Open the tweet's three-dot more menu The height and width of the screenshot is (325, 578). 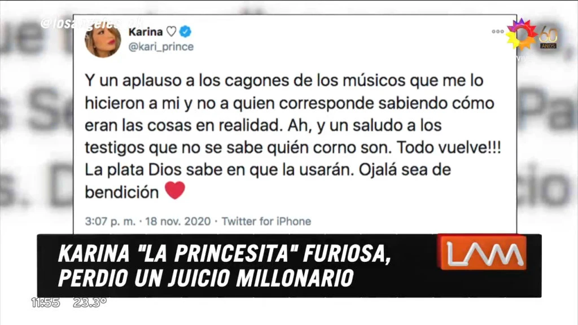(498, 32)
